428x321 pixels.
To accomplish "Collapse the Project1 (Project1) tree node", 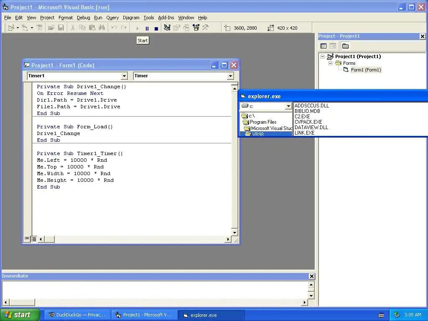I will [x=322, y=56].
